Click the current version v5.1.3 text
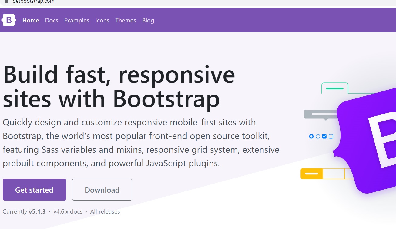The width and height of the screenshot is (396, 229). point(37,211)
